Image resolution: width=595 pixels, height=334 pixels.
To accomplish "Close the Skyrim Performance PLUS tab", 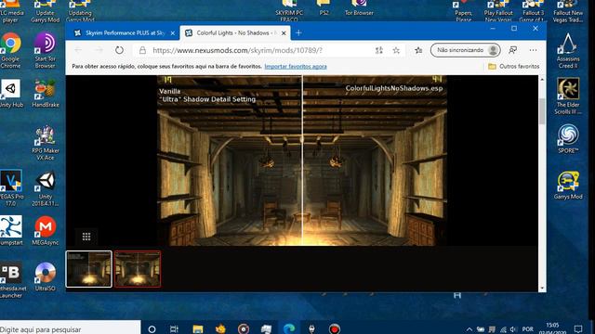I will click(x=173, y=33).
